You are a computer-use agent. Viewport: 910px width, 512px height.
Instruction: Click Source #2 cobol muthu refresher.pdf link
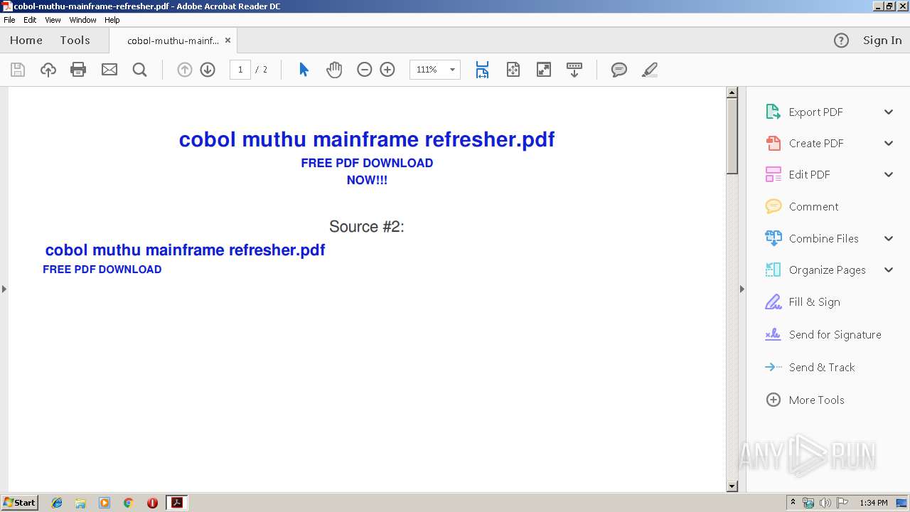185,250
